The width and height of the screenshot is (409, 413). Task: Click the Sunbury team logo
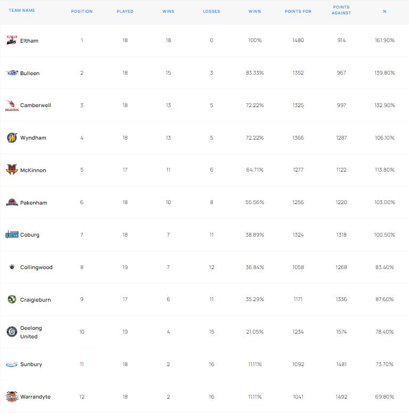12,365
